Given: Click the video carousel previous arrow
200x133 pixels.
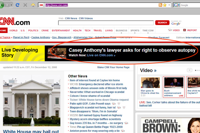Looking at the screenshot, I should [x=190, y=70].
